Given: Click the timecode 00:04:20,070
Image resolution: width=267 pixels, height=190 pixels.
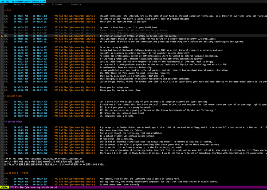Looking at the screenshot, I should click(40, 179).
